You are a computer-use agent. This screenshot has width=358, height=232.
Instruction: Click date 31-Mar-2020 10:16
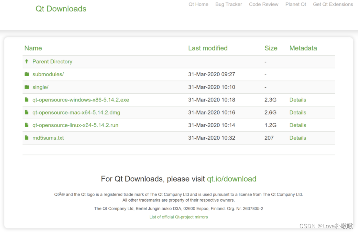[212, 112]
